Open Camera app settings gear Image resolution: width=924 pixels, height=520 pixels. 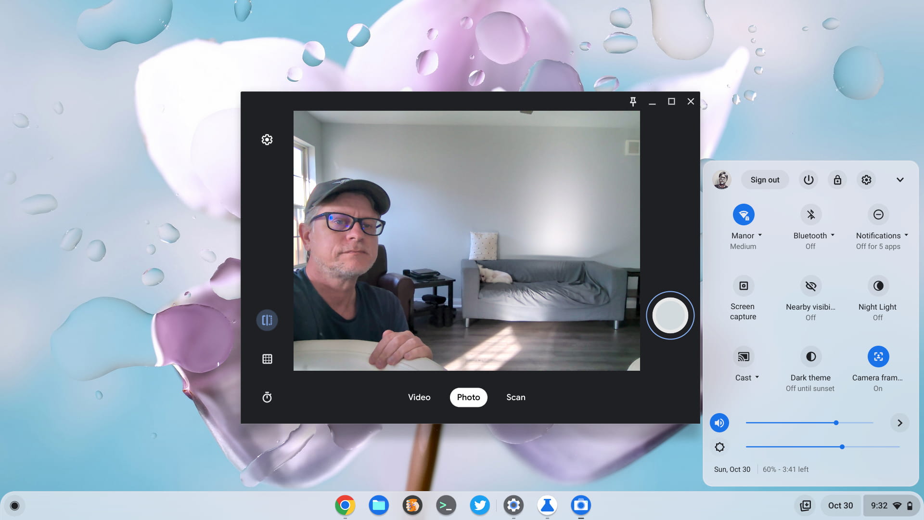point(267,140)
